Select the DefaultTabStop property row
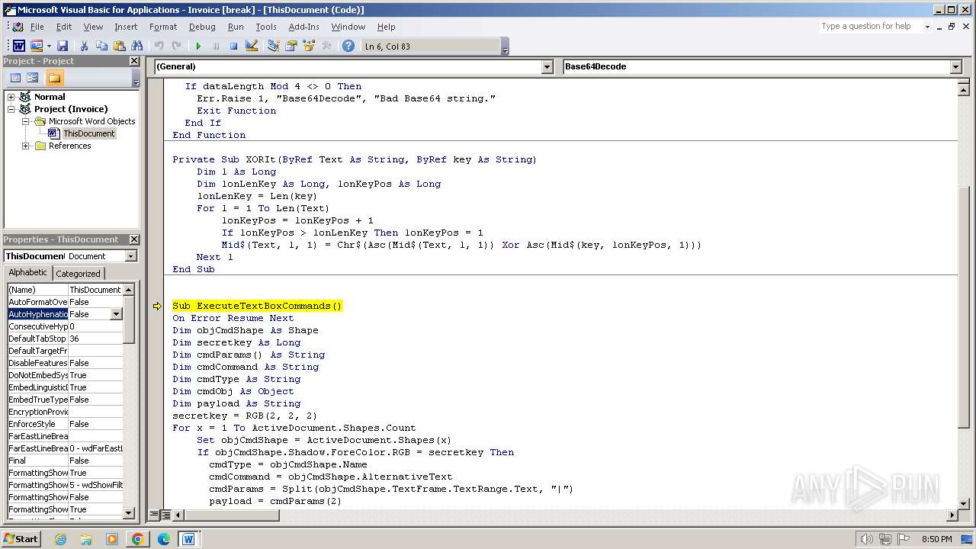This screenshot has width=976, height=549. [65, 339]
